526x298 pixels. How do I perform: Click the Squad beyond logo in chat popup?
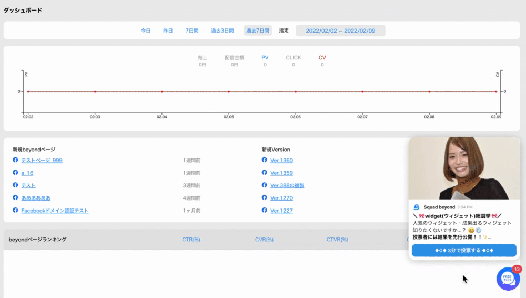(x=416, y=207)
